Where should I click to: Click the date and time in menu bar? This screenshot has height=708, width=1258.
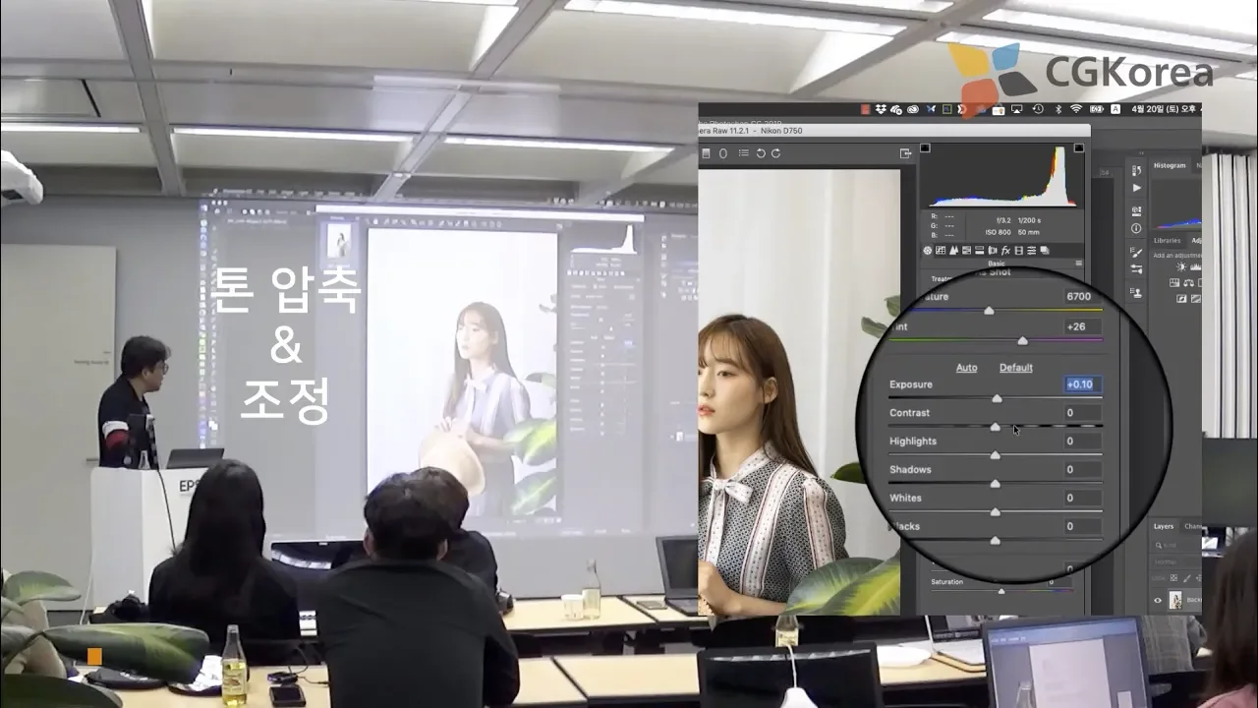pos(1165,109)
